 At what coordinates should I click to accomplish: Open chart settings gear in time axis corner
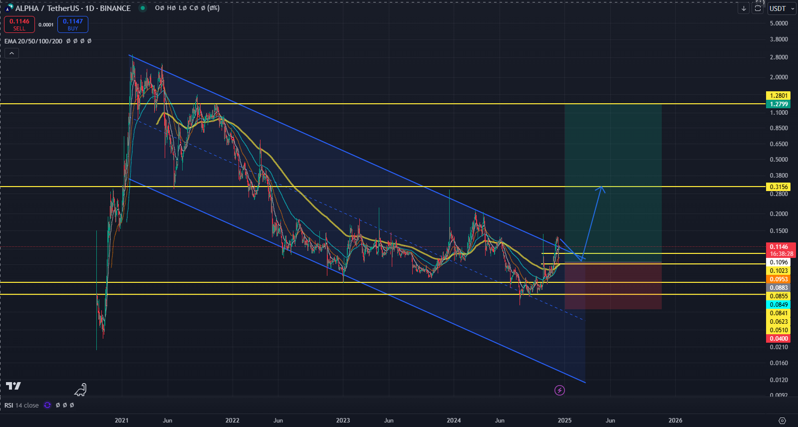[782, 421]
